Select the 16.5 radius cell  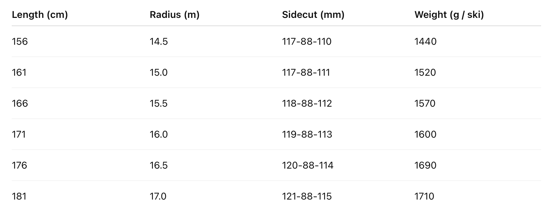(159, 165)
